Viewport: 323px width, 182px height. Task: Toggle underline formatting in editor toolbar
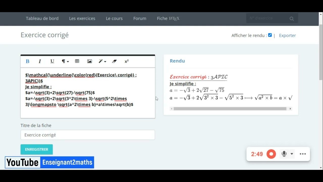(x=52, y=61)
